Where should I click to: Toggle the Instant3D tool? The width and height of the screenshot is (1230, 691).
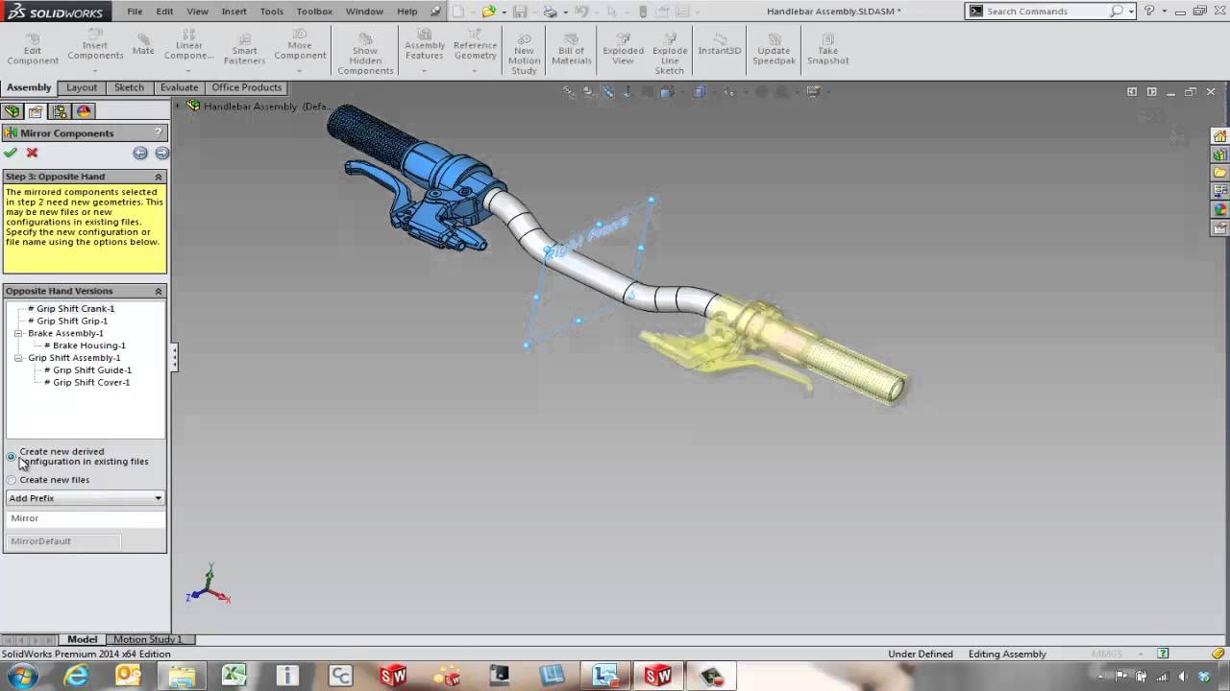[x=720, y=44]
